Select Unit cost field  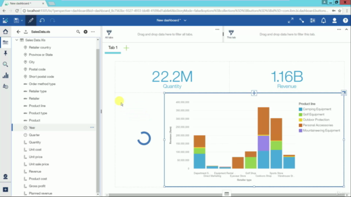pyautogui.click(x=35, y=149)
